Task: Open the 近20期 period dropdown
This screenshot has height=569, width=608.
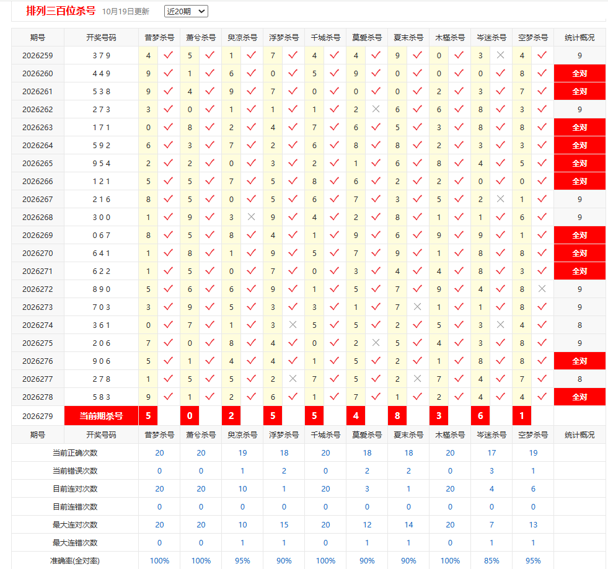Action: [186, 11]
